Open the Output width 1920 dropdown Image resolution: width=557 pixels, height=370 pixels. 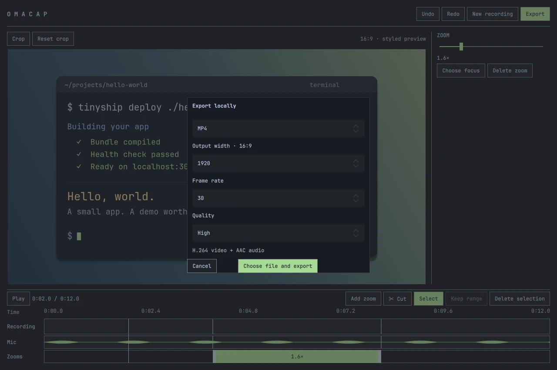click(x=278, y=163)
